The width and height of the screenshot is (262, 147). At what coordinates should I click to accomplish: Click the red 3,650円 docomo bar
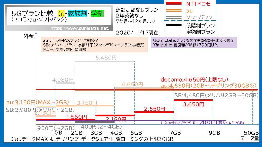[x=193, y=100]
